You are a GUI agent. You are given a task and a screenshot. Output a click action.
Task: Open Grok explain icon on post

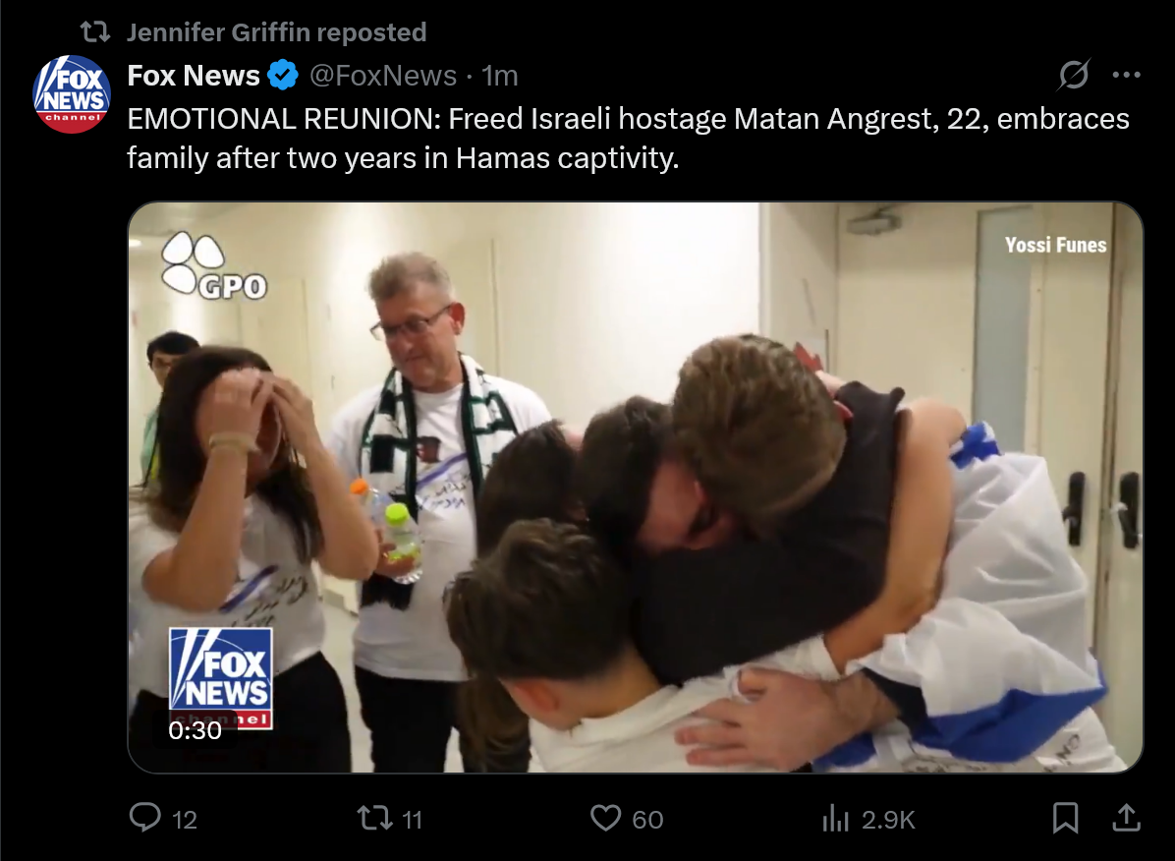(x=1074, y=75)
